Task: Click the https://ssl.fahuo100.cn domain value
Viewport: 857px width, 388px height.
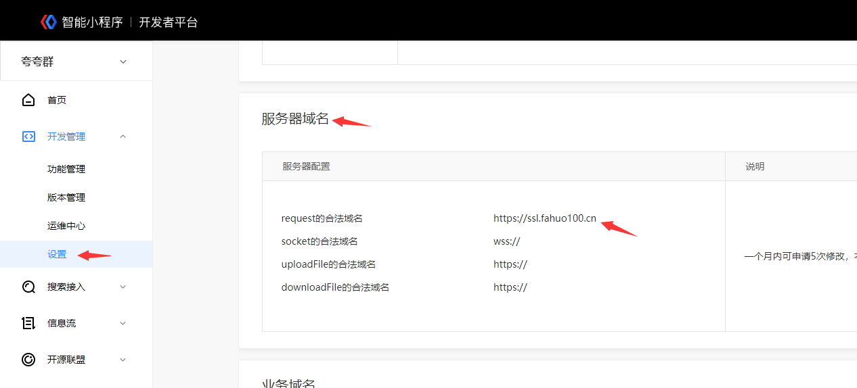Action: [x=544, y=218]
